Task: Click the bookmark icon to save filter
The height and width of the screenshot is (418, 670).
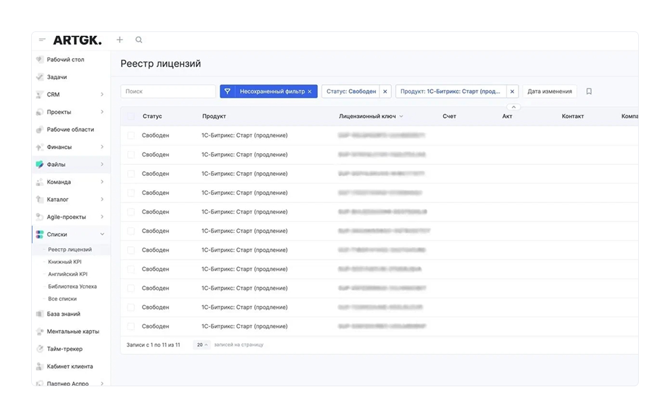Action: coord(589,92)
